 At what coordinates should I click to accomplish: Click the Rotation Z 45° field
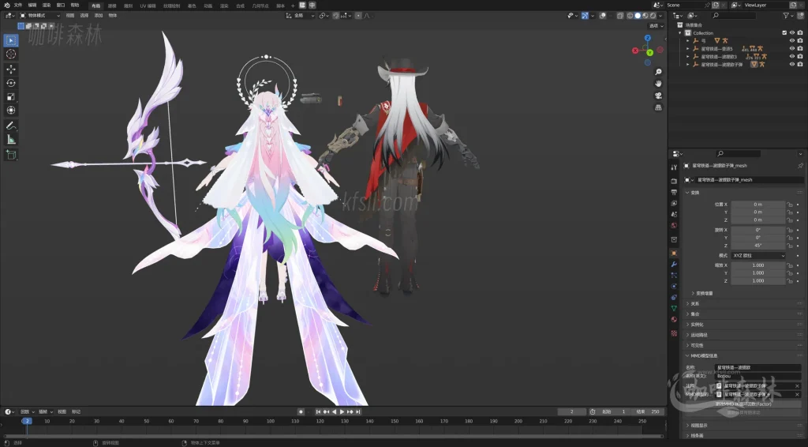[758, 246]
